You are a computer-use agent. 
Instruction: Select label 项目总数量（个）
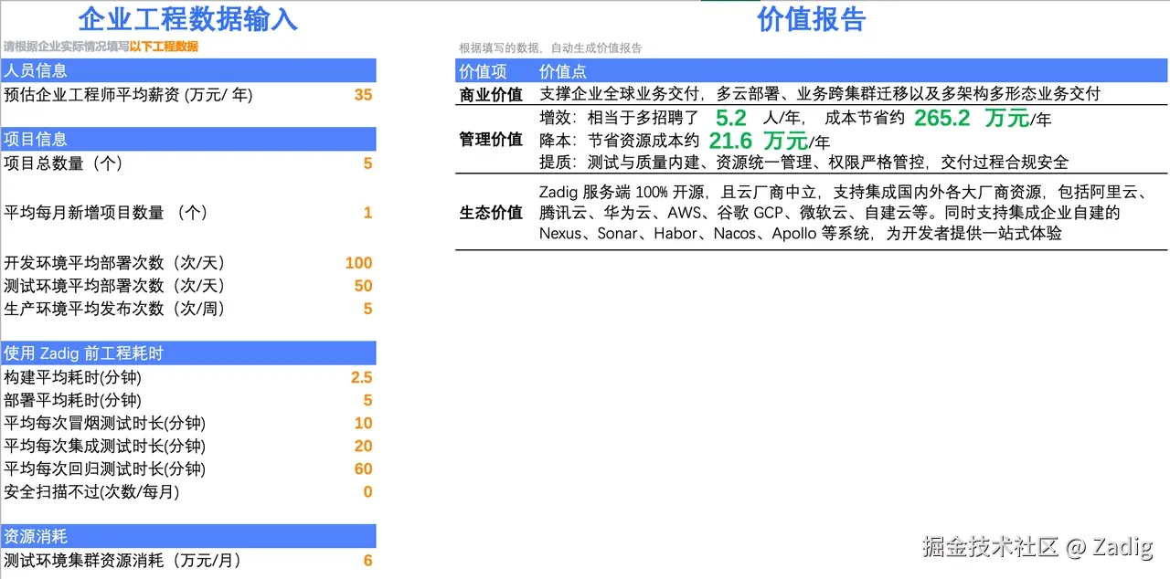pos(63,163)
